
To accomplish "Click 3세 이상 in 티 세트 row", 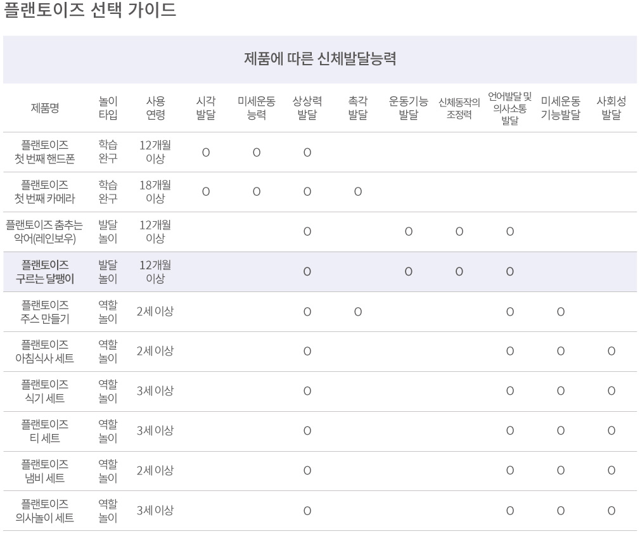I will 155,431.
